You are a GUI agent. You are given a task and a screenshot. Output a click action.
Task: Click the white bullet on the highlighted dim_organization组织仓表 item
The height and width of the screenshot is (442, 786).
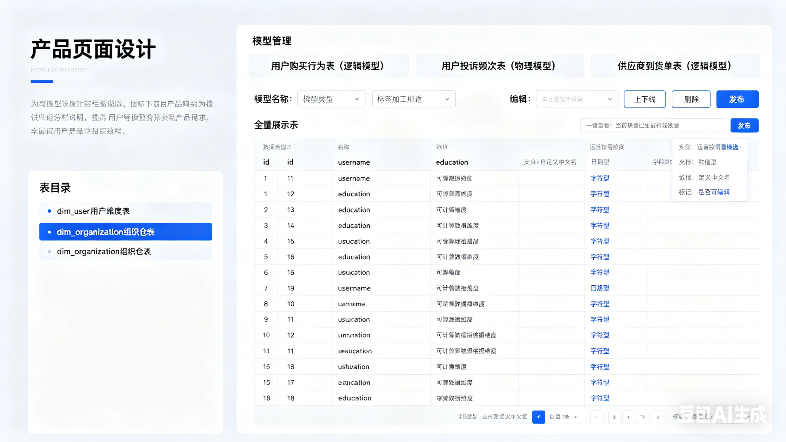(50, 232)
